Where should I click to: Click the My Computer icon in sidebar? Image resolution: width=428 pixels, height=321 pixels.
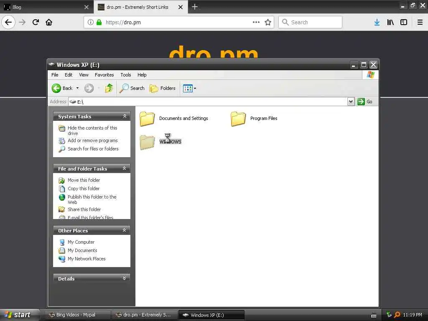coord(62,242)
